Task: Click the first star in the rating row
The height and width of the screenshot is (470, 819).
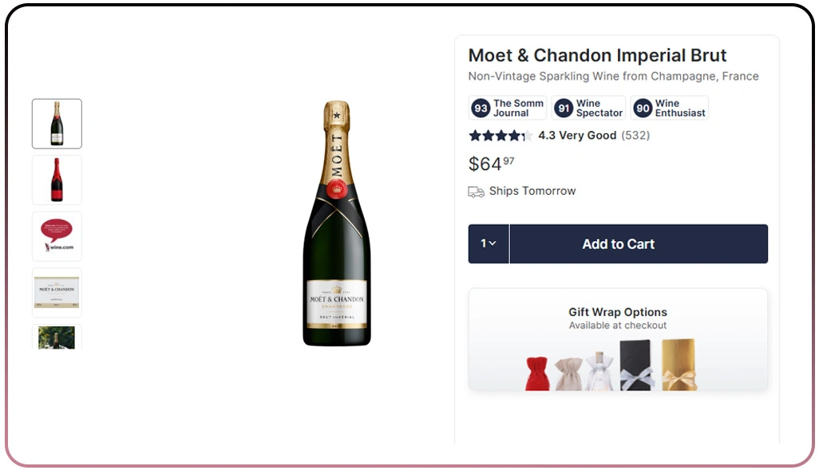Action: click(x=473, y=136)
